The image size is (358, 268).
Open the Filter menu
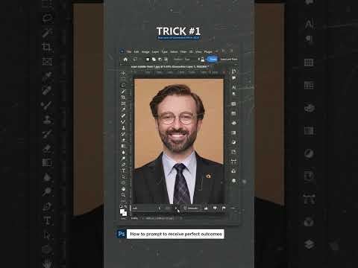coord(183,51)
